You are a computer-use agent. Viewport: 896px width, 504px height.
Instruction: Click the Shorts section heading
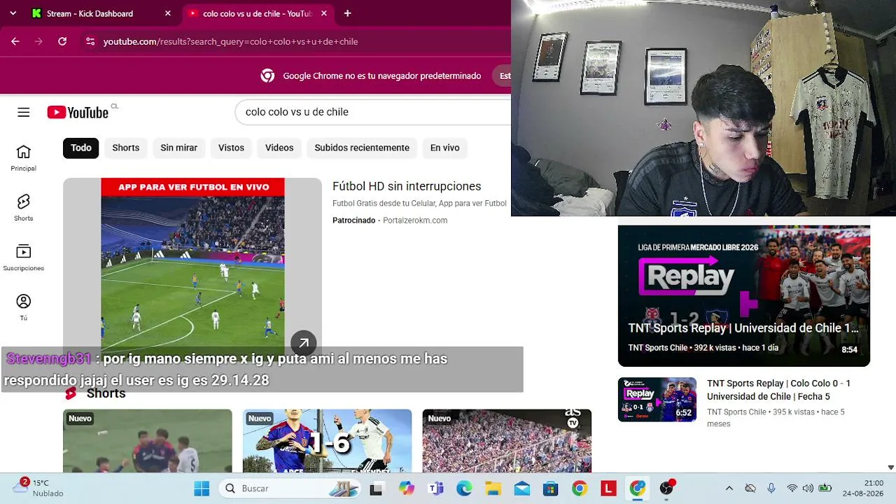(x=106, y=393)
